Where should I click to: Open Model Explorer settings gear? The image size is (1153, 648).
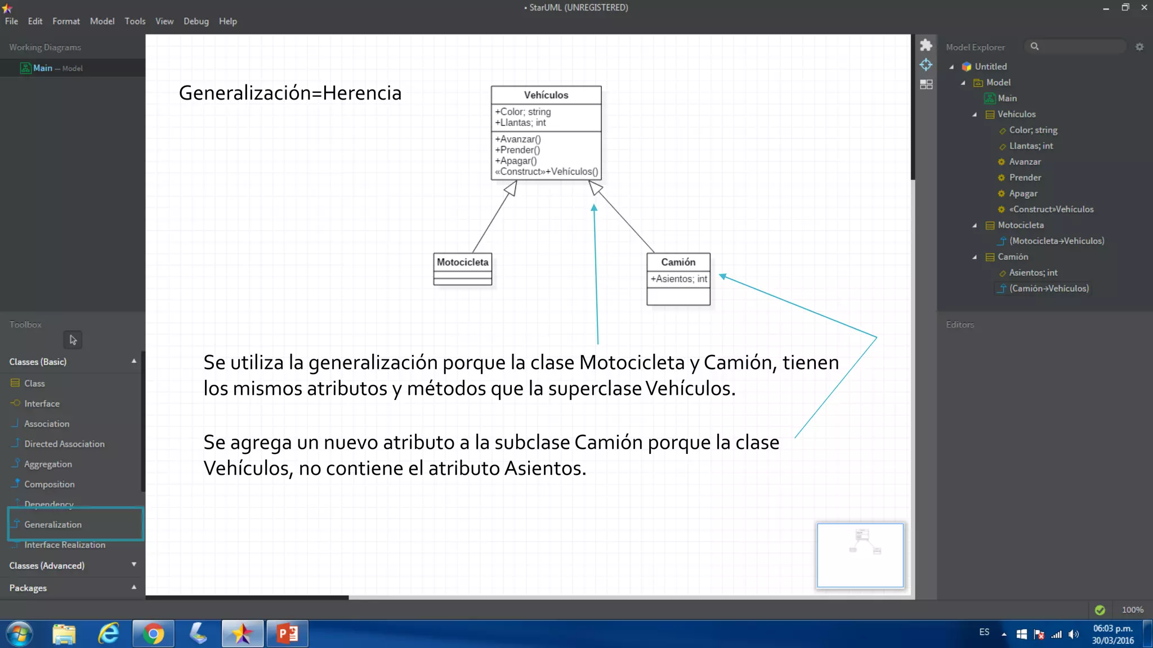pyautogui.click(x=1139, y=47)
